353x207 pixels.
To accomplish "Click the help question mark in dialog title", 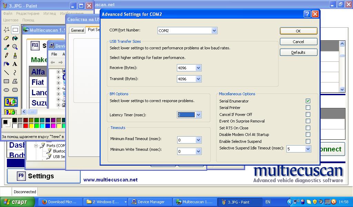I will pos(307,14).
